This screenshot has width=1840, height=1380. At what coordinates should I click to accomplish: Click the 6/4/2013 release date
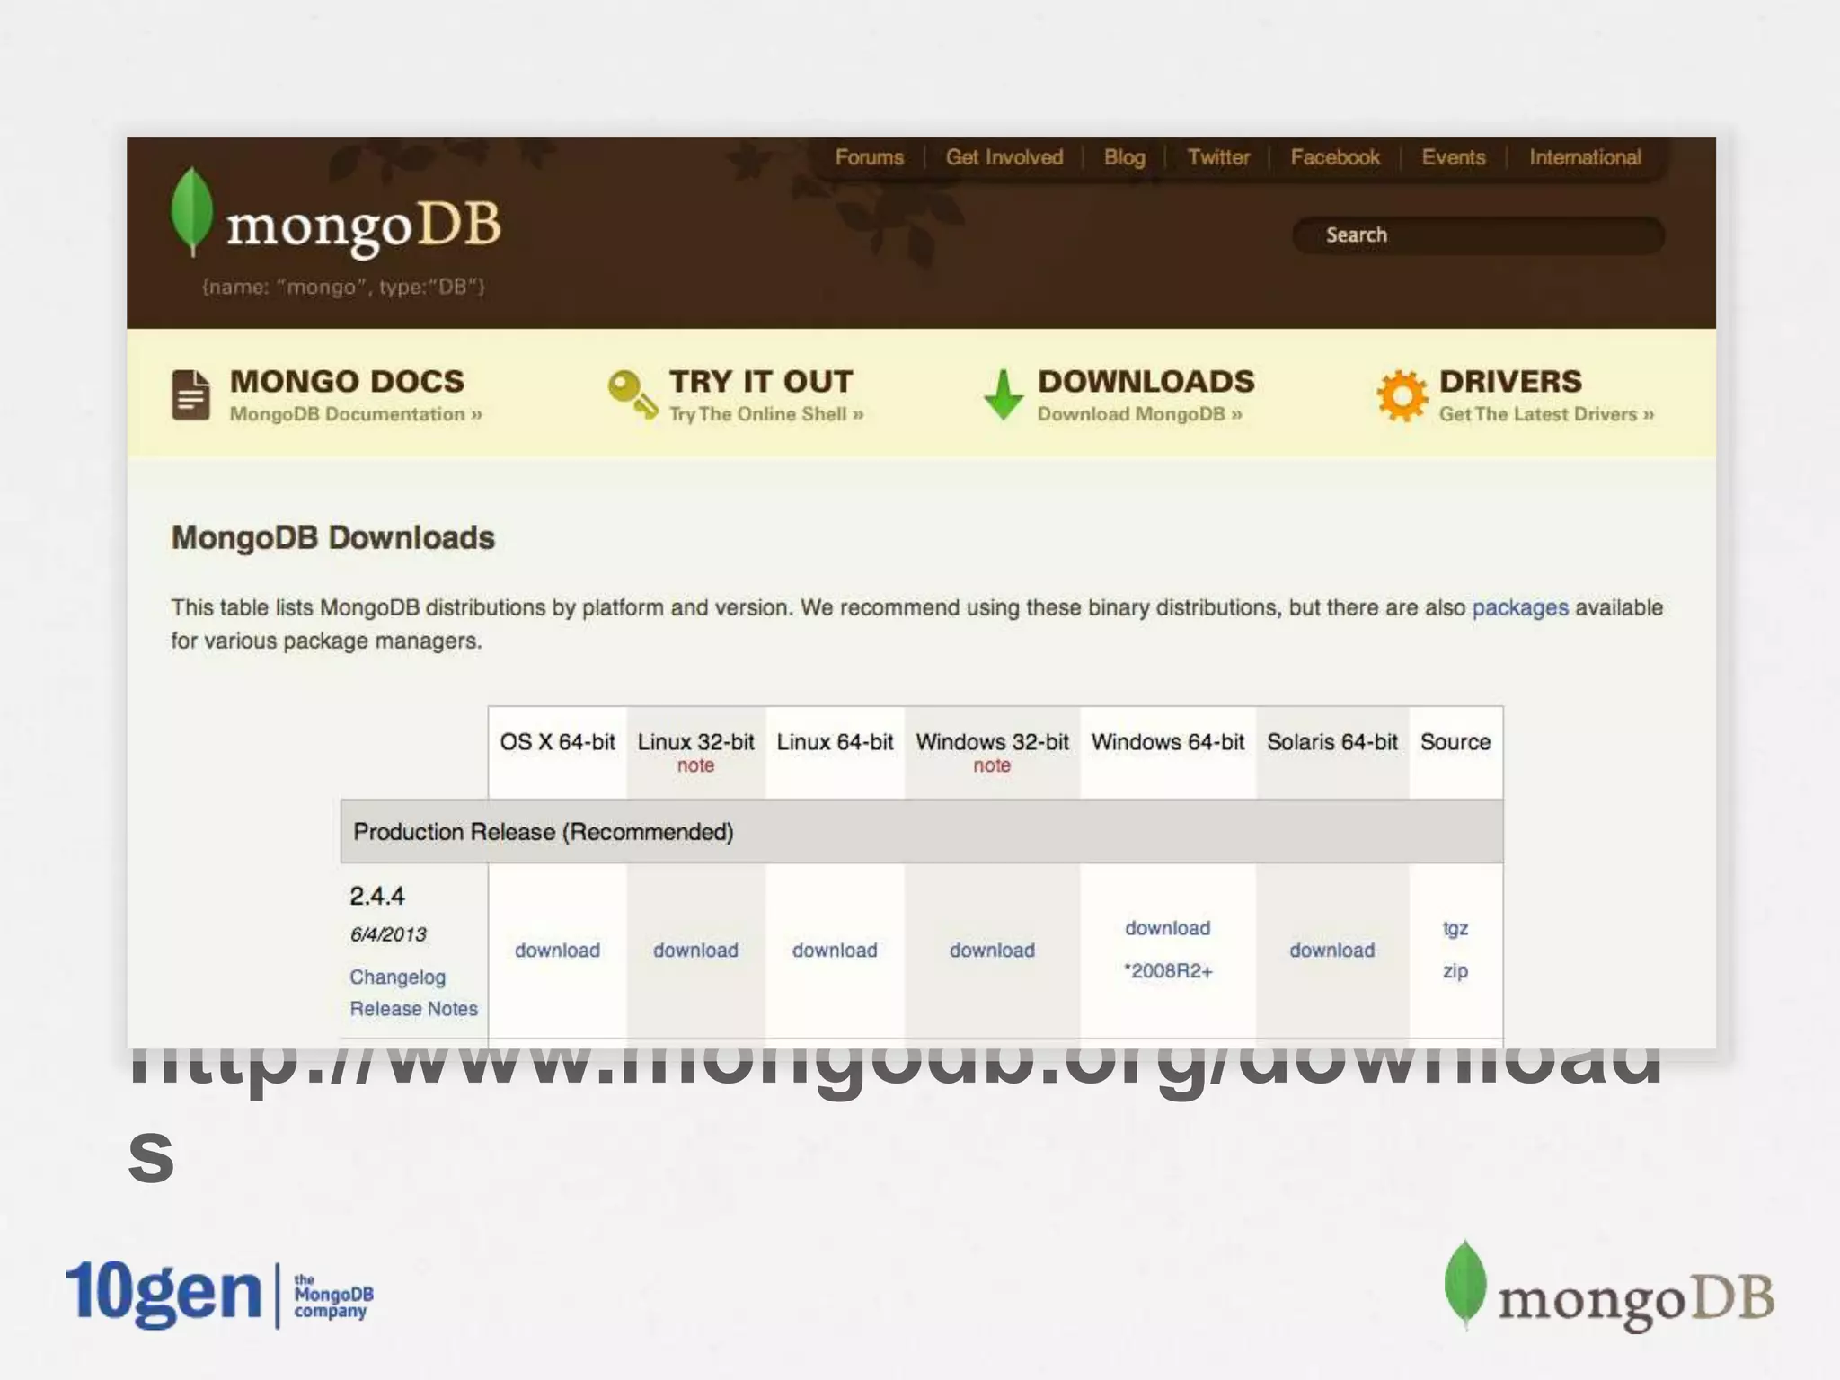pos(388,934)
